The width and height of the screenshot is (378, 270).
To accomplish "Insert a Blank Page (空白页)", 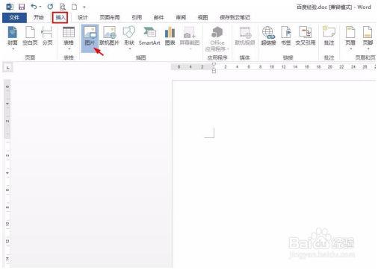I will [30, 37].
